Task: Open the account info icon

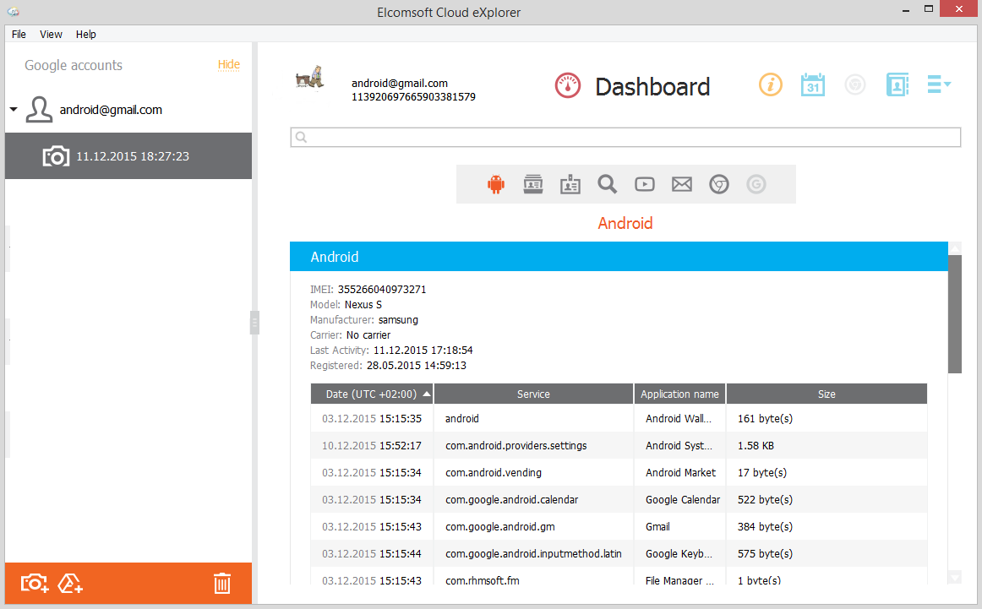Action: [771, 84]
